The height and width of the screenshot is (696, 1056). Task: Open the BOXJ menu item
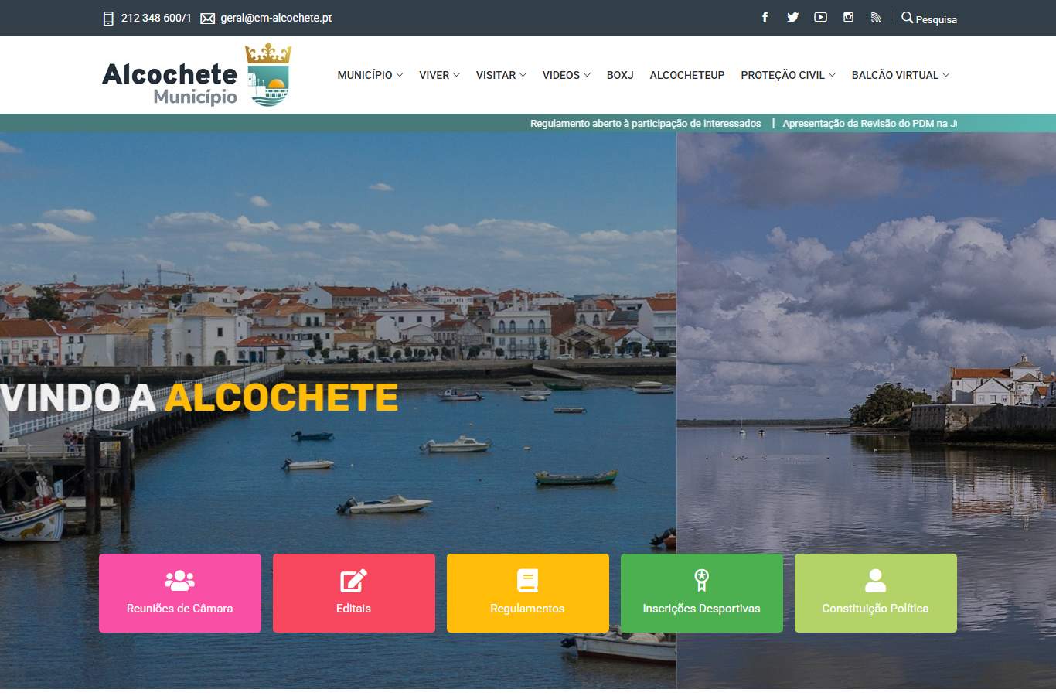tap(620, 75)
